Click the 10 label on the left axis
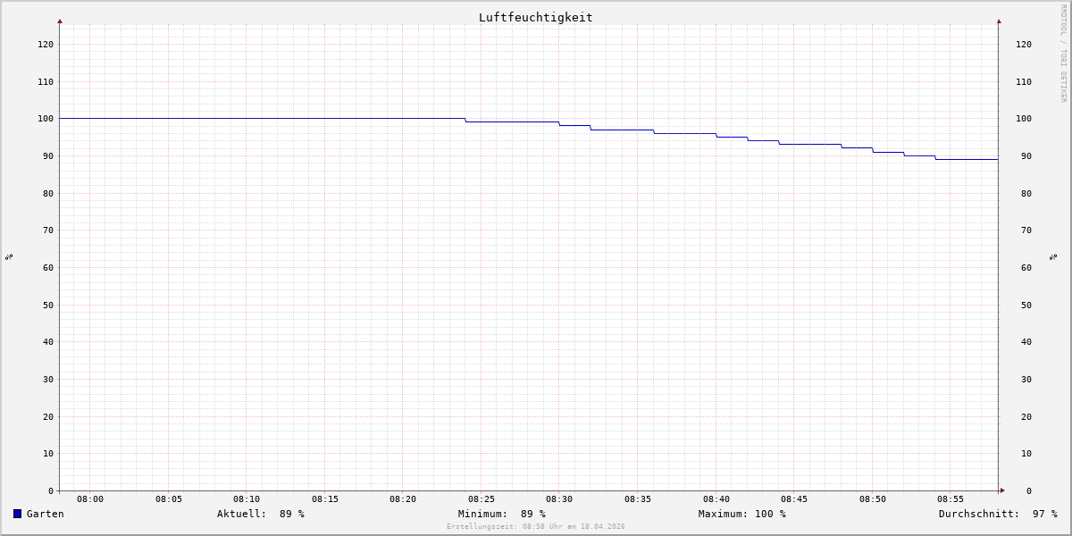The width and height of the screenshot is (1072, 536). [x=48, y=454]
